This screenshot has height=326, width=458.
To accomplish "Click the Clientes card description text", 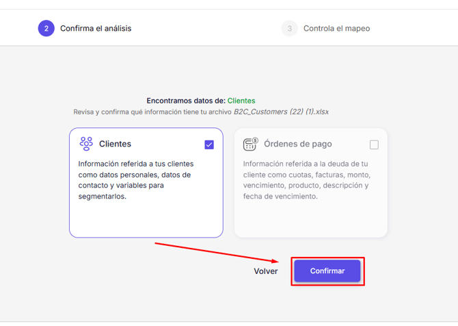I will (x=136, y=180).
